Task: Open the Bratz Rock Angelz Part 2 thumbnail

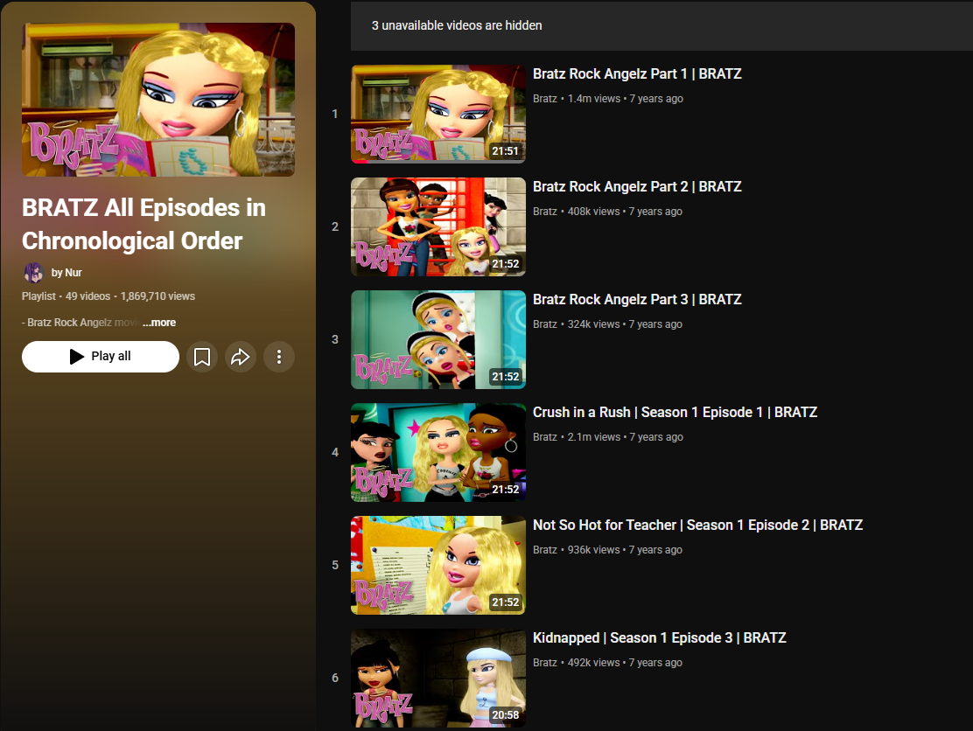Action: [x=438, y=227]
